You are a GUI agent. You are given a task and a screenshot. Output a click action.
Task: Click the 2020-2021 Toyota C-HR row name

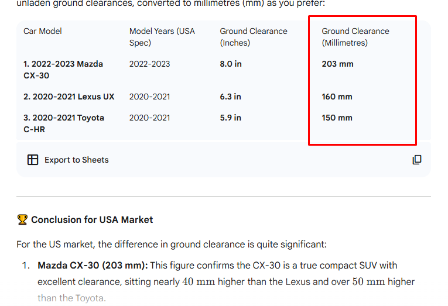pyautogui.click(x=64, y=123)
